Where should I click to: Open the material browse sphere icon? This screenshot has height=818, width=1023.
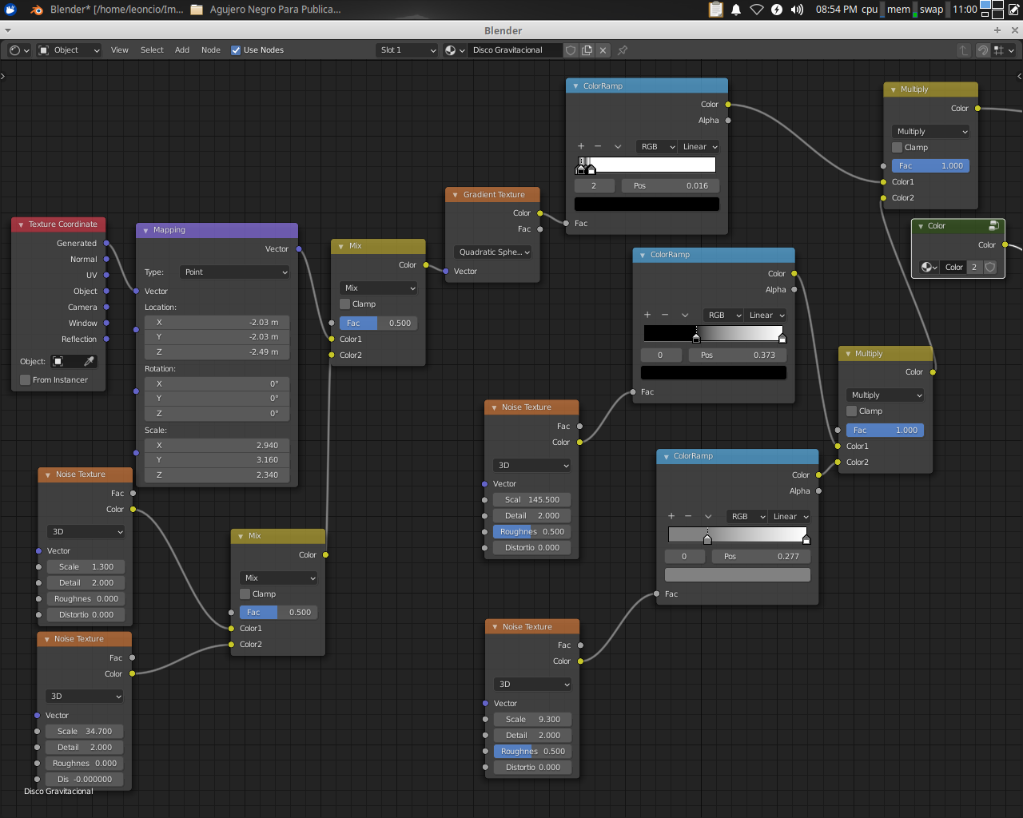(x=454, y=50)
